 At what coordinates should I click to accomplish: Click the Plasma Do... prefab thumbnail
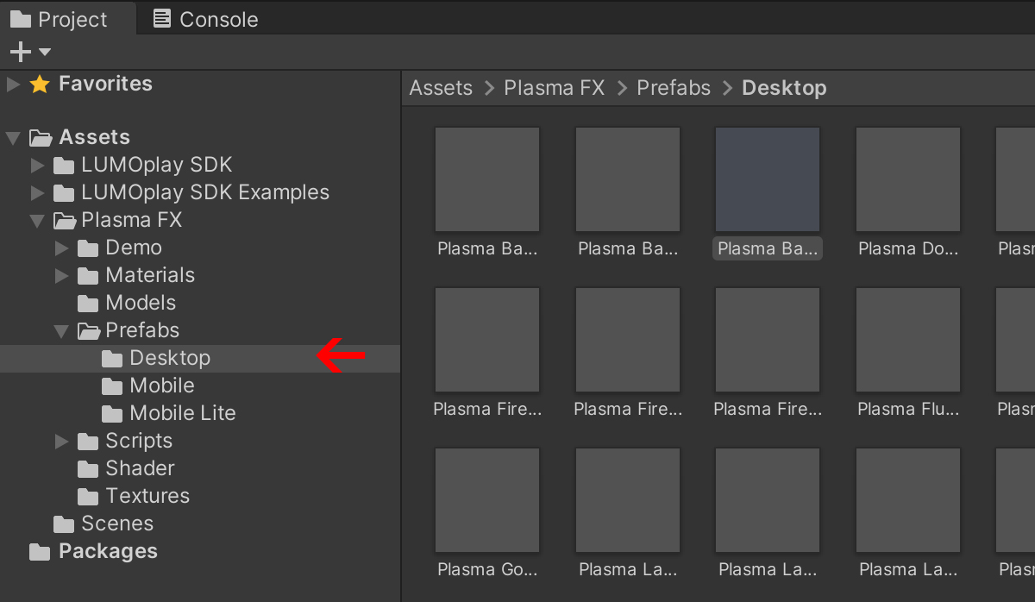[907, 180]
